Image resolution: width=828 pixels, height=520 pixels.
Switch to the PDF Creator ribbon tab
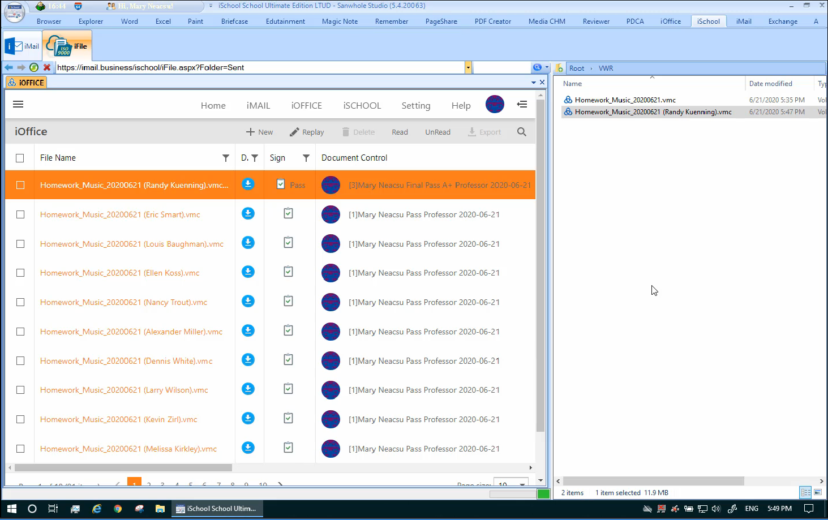492,22
